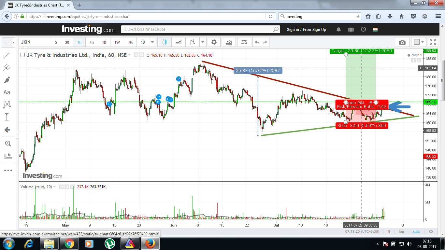Open the Firefox search engine dropdown

[282, 16]
